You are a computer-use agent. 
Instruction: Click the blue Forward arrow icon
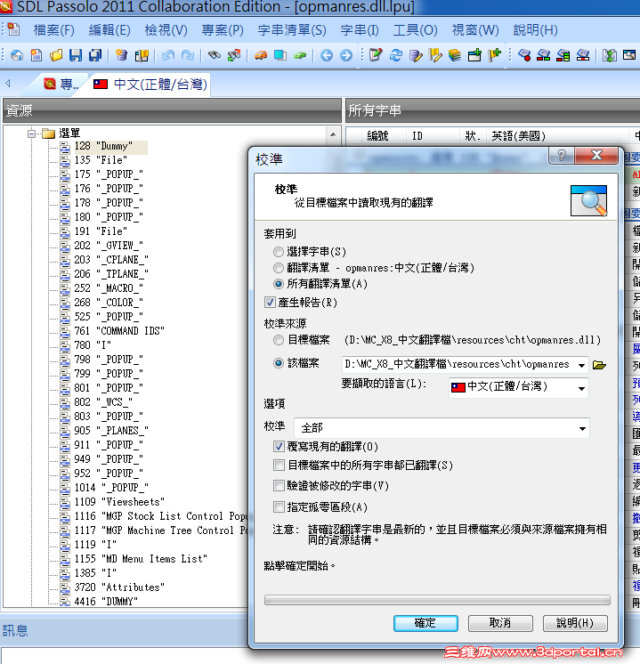click(x=346, y=55)
